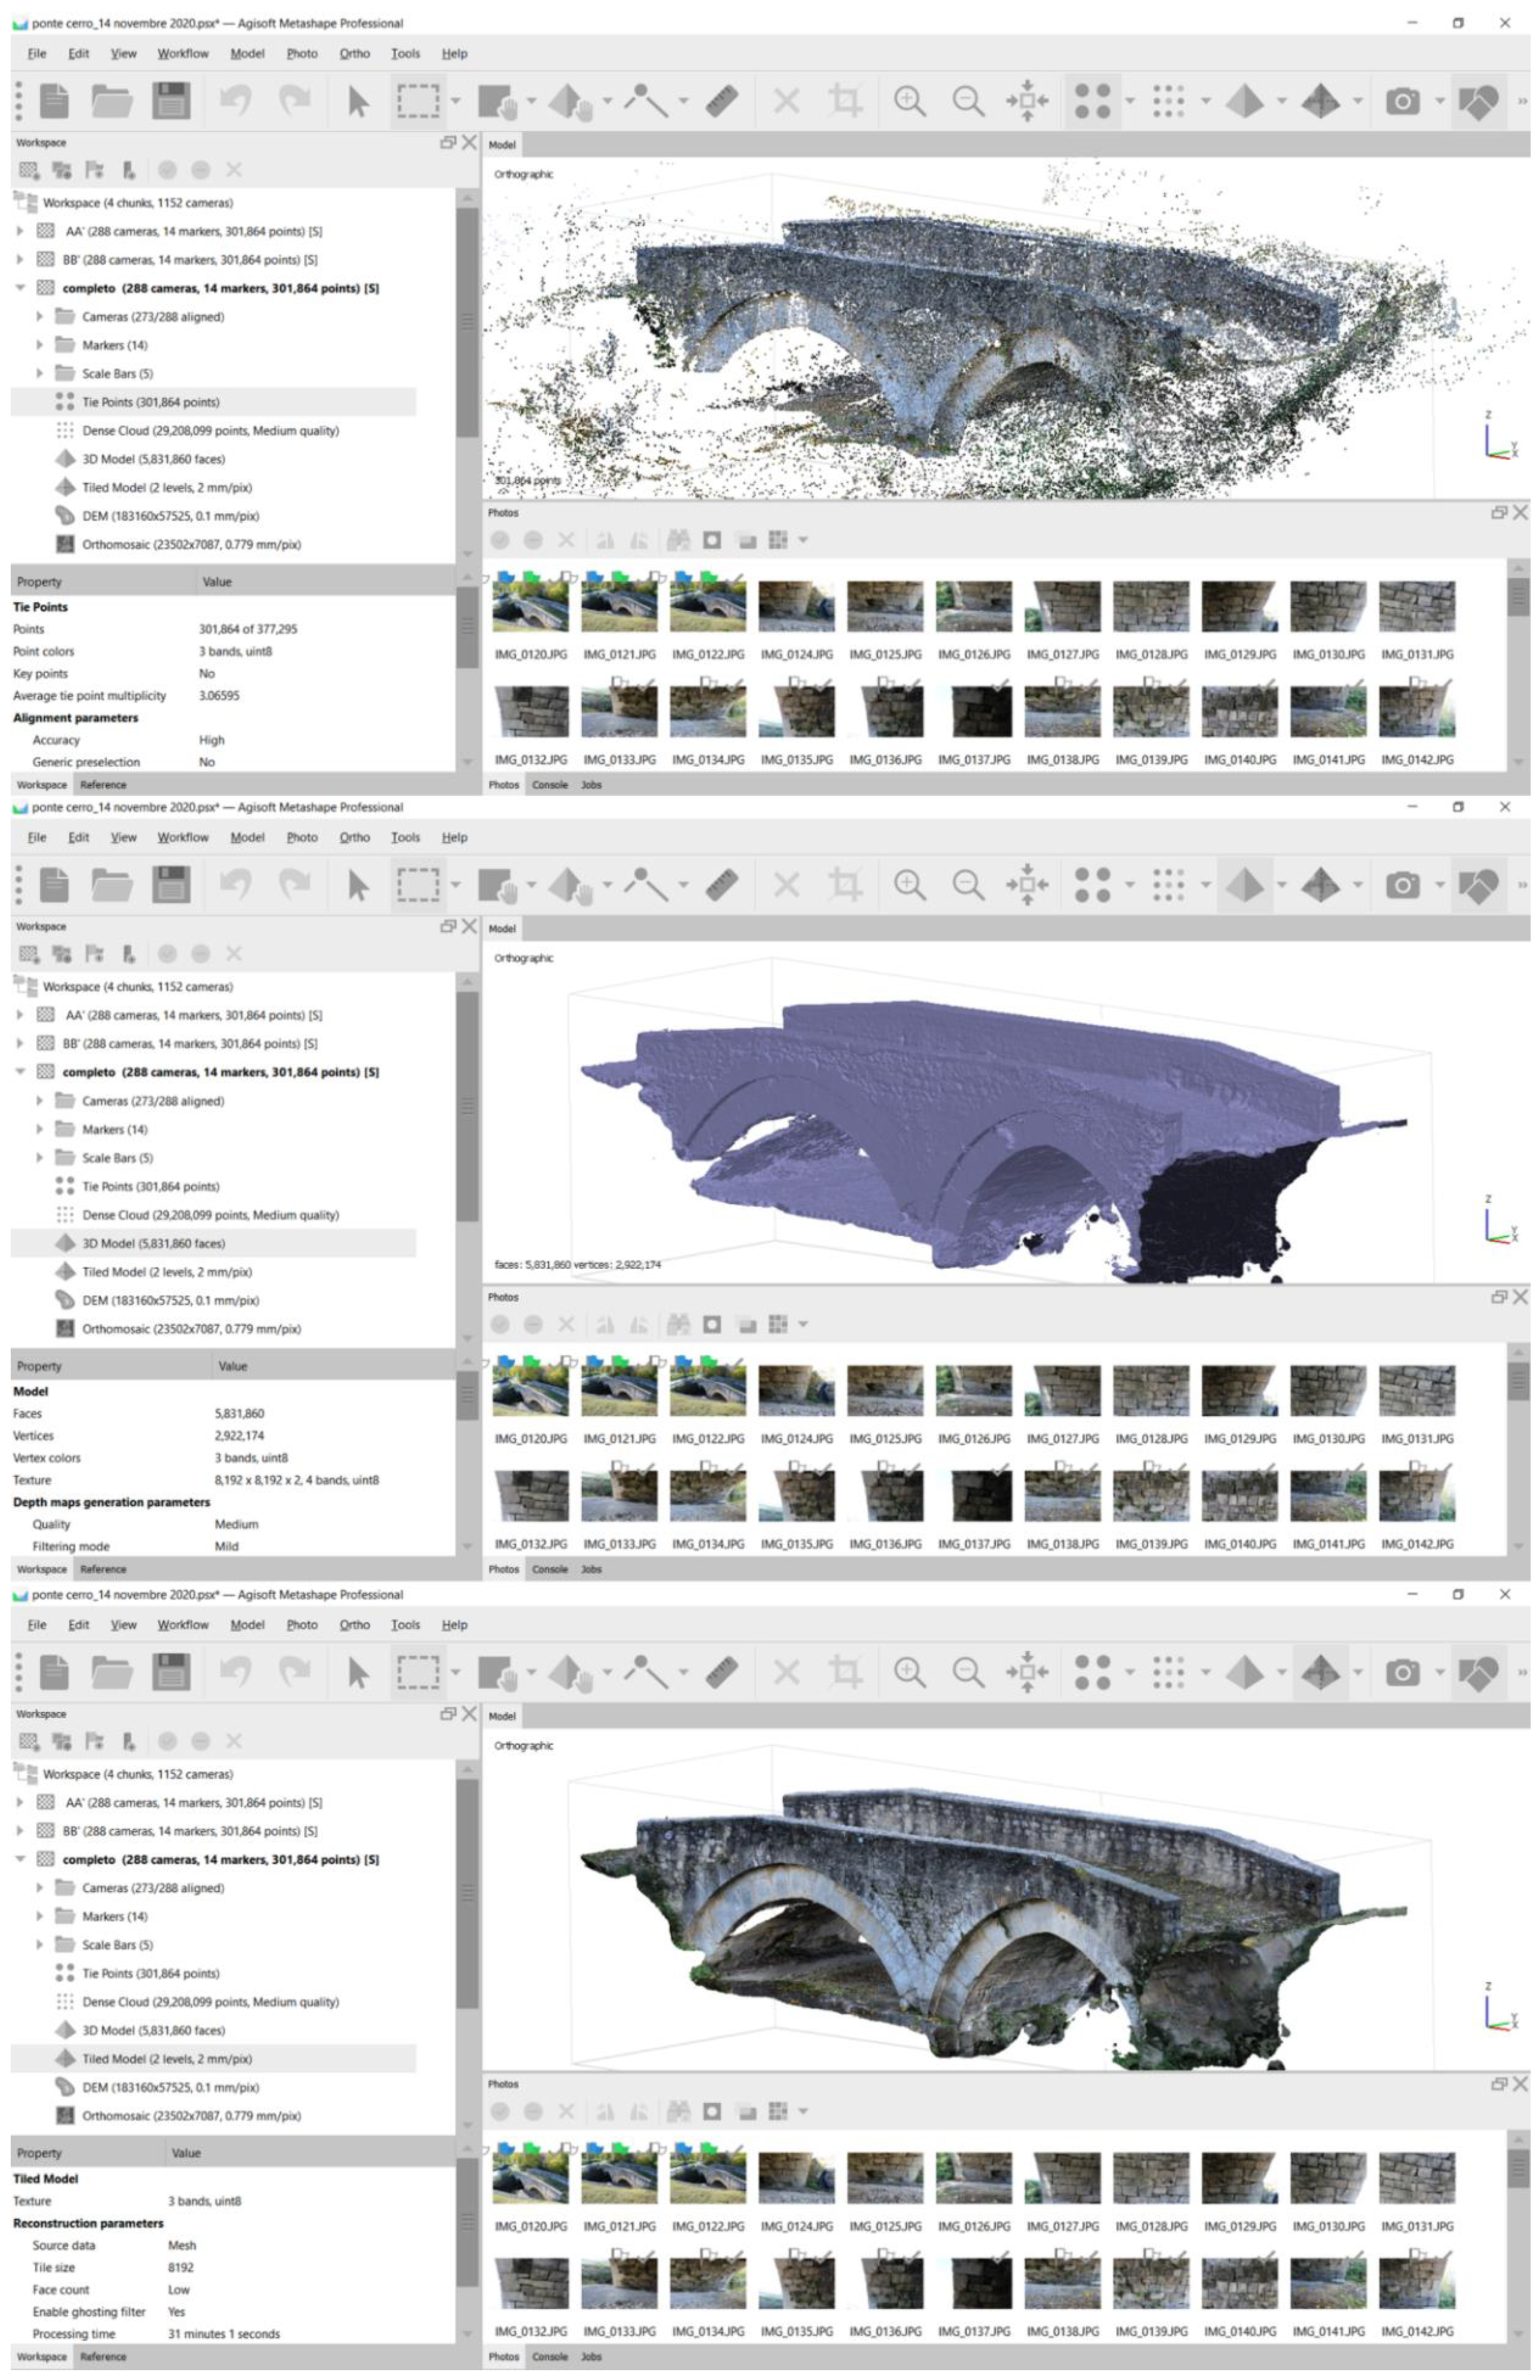1540x2380 pixels.
Task: Click Reset View icon above the purple mesh view
Action: point(1027,884)
